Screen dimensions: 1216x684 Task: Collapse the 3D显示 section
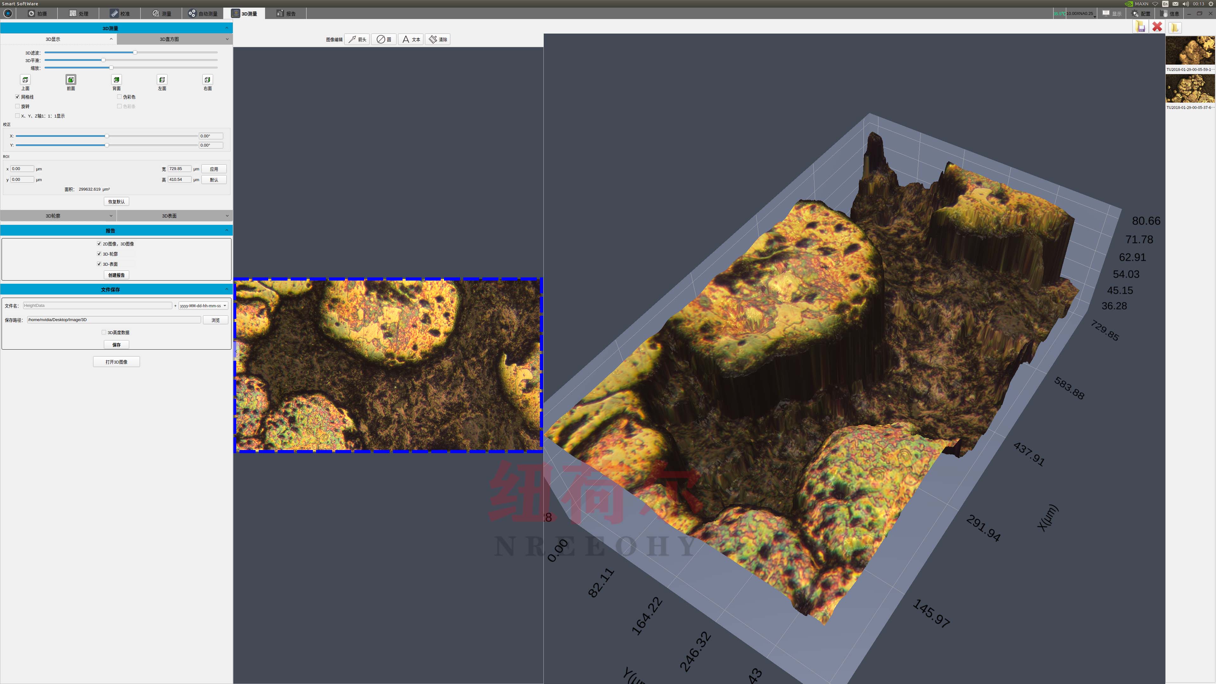pos(59,39)
